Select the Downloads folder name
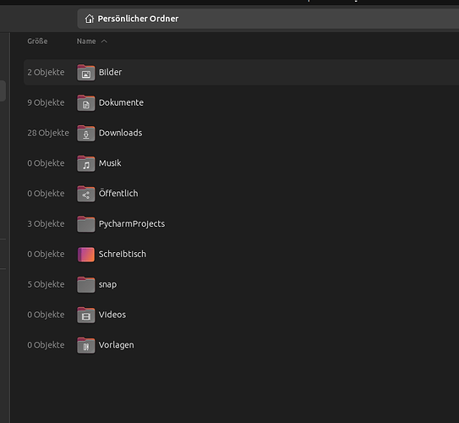Screen dimensions: 459x423 pyautogui.click(x=121, y=133)
